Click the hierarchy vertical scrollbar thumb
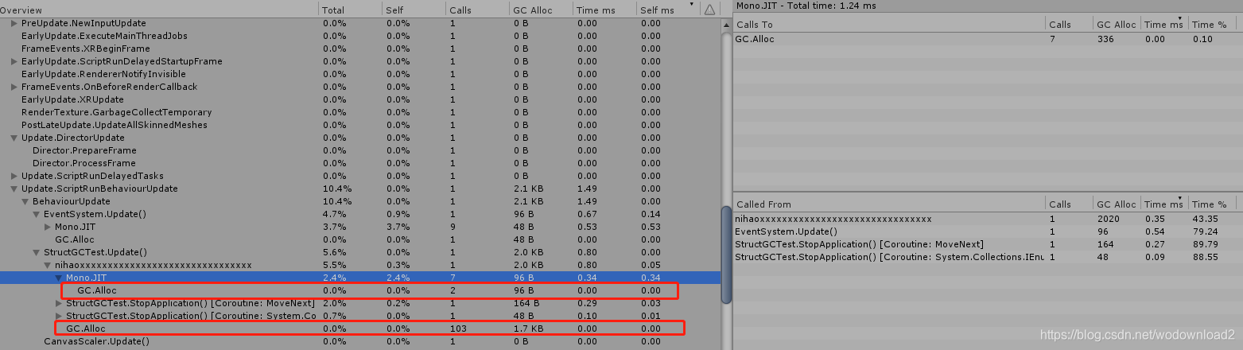 pos(725,255)
